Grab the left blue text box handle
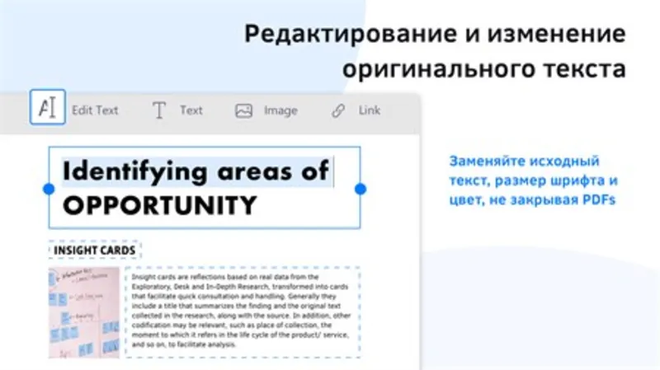The width and height of the screenshot is (660, 370). [x=49, y=190]
